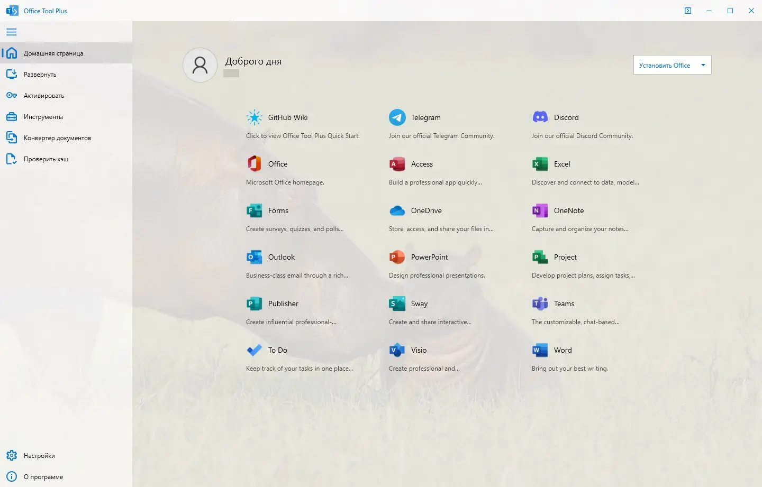Viewport: 762px width, 487px height.
Task: Launch the Discord icon
Action: click(x=540, y=117)
